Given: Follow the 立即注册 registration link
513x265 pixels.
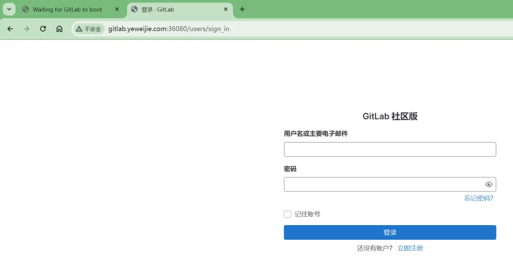Looking at the screenshot, I should click(410, 248).
